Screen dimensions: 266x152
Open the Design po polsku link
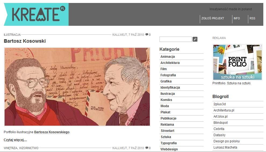(x=226, y=141)
